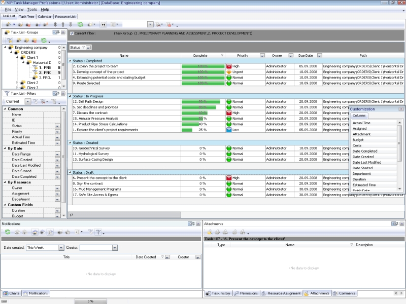Click green Normal icon for 'Drill Path Design'

click(229, 102)
